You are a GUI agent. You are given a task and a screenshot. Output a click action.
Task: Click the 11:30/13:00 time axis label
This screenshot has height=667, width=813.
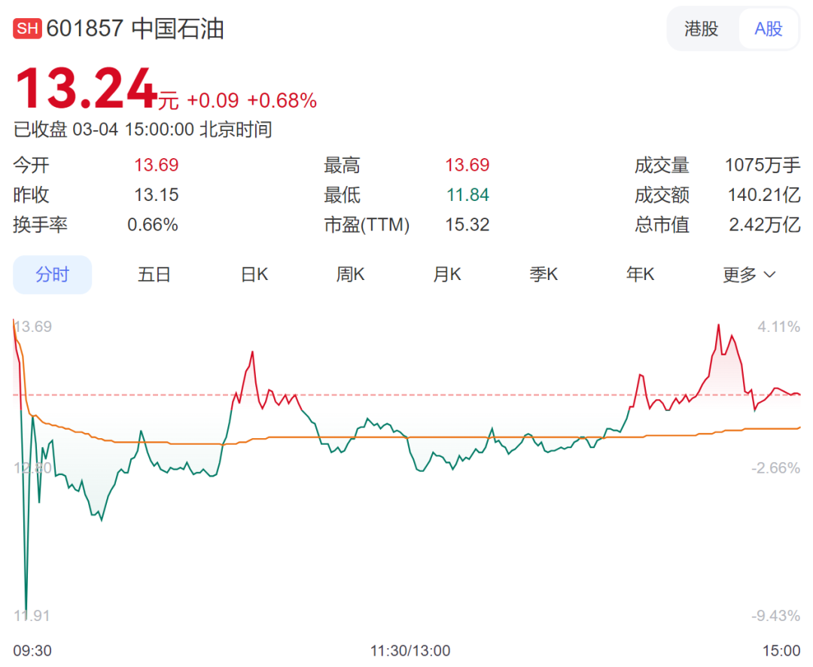click(x=410, y=650)
